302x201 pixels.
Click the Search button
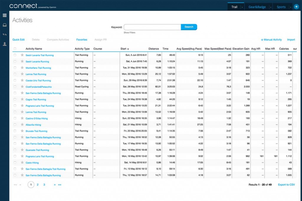pyautogui.click(x=189, y=27)
